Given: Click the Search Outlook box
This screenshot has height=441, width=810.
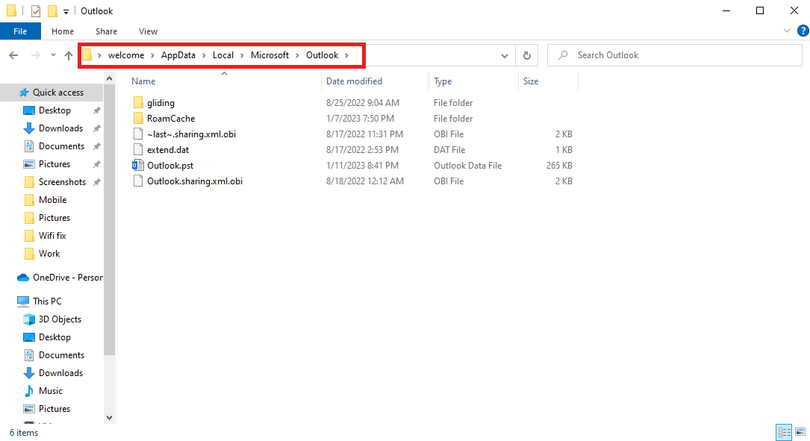Looking at the screenshot, I should tap(674, 55).
